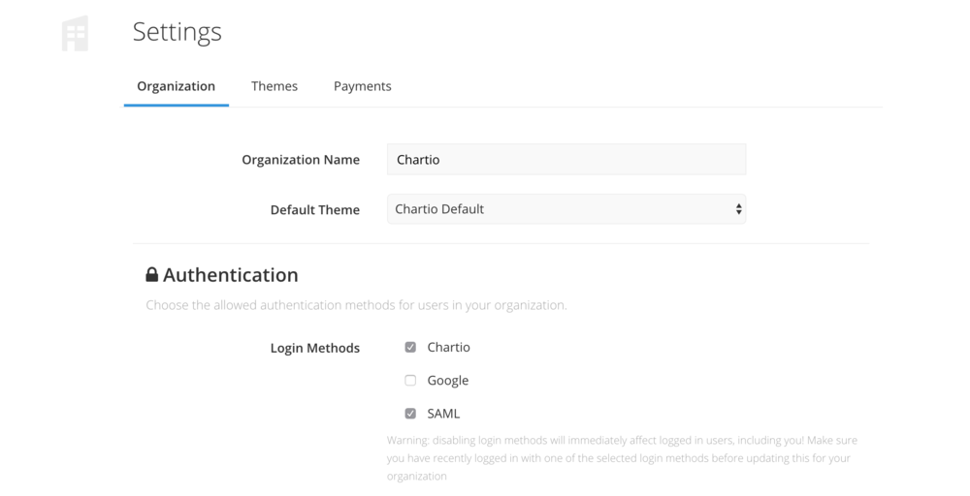Select the Organization tab
970x496 pixels.
[x=177, y=86]
